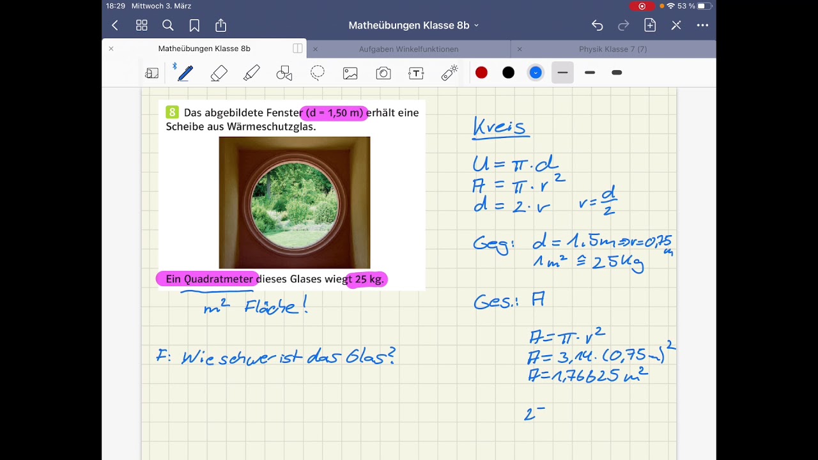Tap the status bar clock 18:29

coord(116,6)
